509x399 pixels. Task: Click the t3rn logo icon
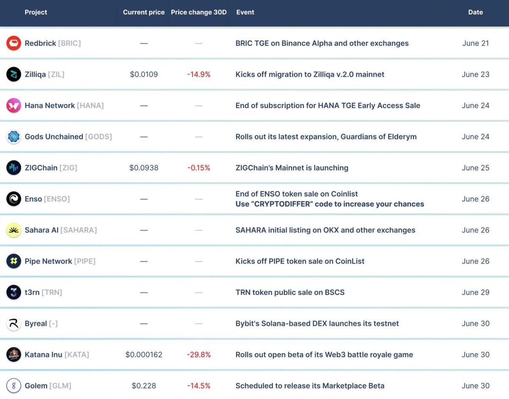pos(14,293)
